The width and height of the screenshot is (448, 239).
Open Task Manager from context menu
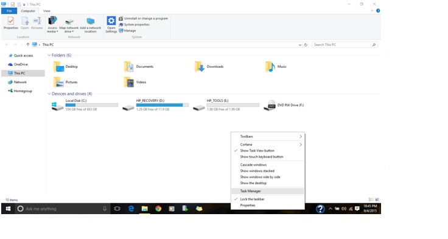point(268,191)
